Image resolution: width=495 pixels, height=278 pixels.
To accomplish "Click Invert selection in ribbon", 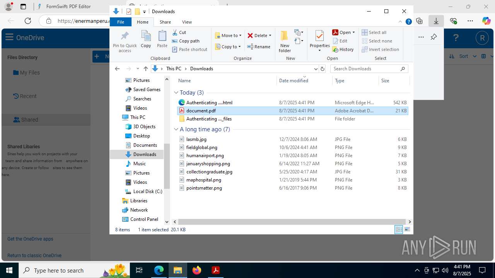I will (x=380, y=49).
